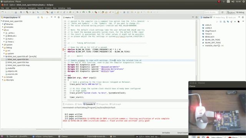Expand the Includes node
This screenshot has width=246, height=138.
3,27
